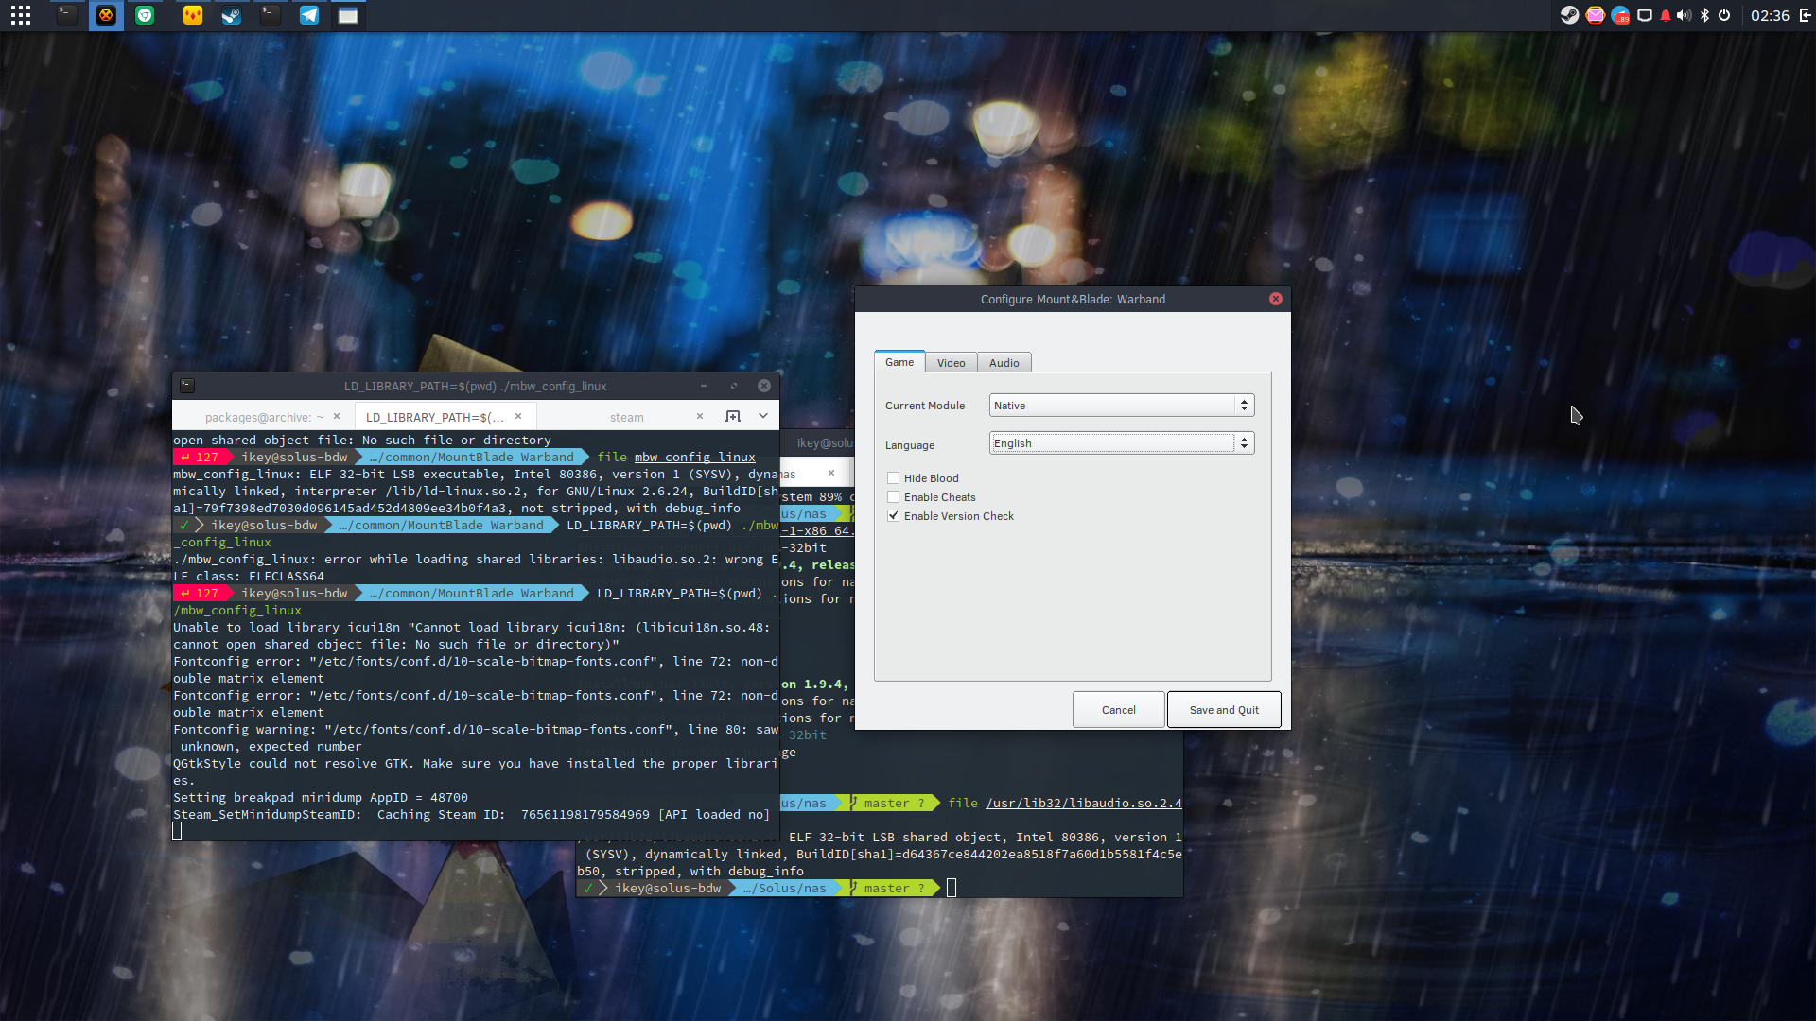This screenshot has width=1816, height=1021.
Task: Click the Steam_SetMinidumpSteamID output line
Action: (x=471, y=815)
